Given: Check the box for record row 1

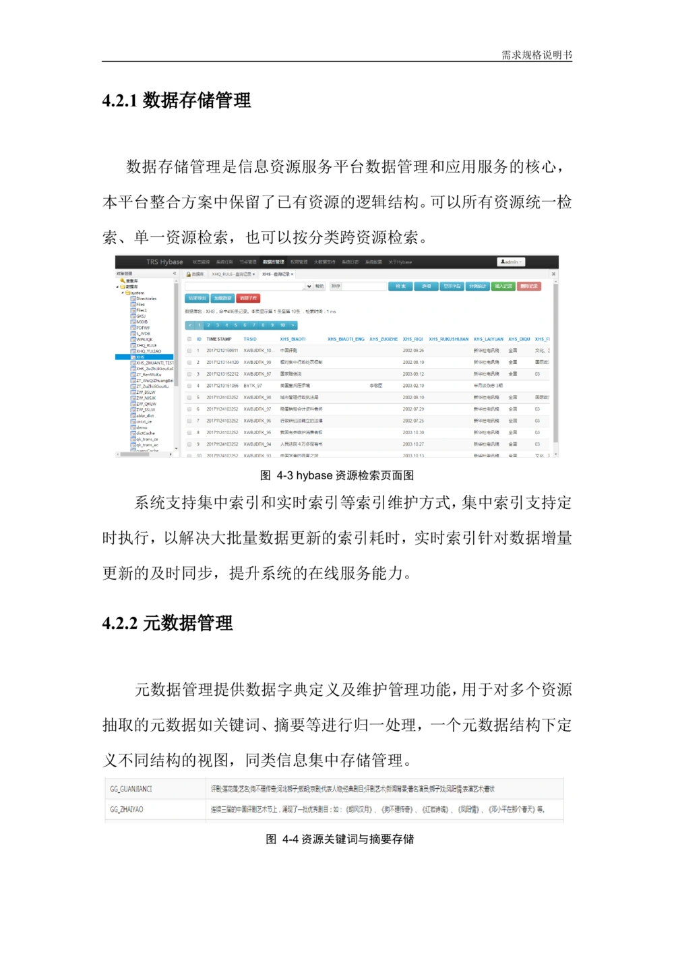Looking at the screenshot, I should [x=189, y=351].
